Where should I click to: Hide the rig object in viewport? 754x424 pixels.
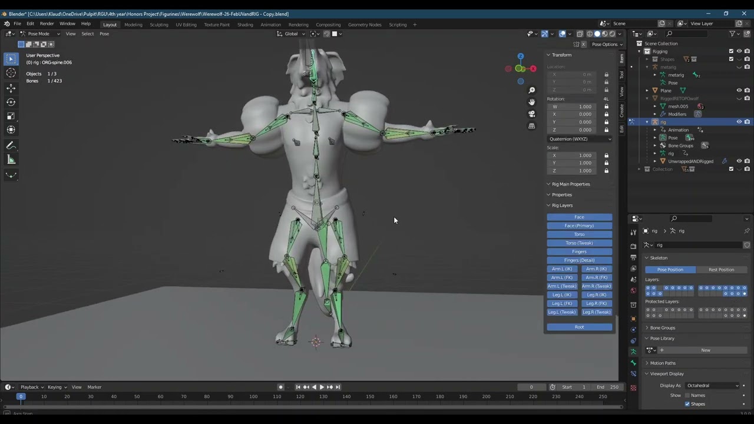point(739,122)
